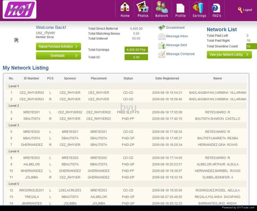The height and width of the screenshot is (211, 257).
Task: Click date 2009-08-27 20:49:20
Action: 167,197
